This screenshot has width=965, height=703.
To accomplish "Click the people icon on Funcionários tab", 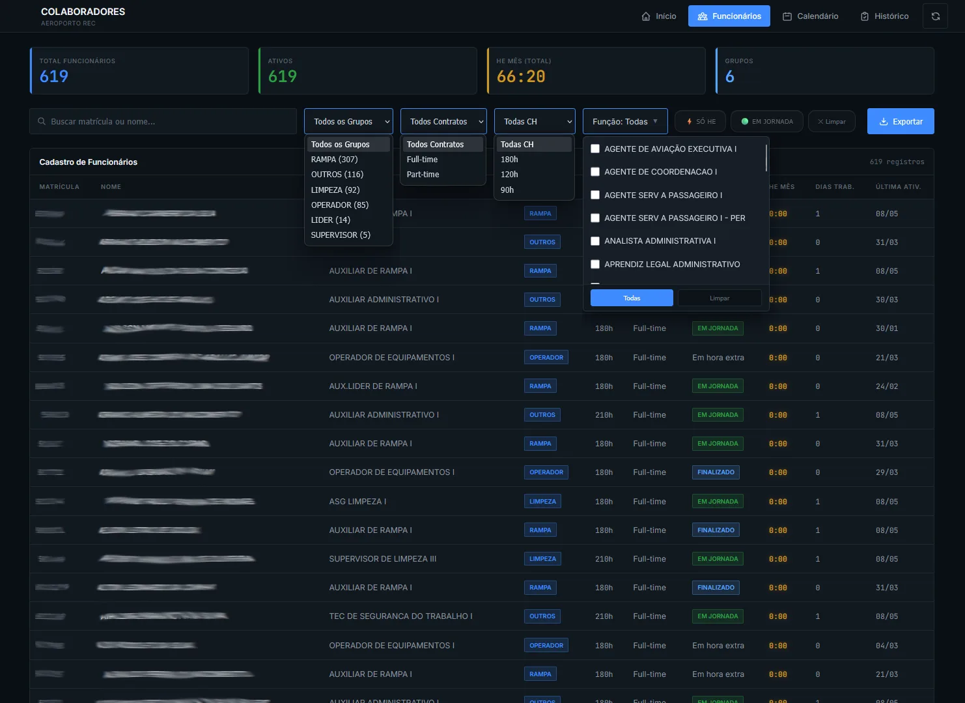I will tap(703, 16).
